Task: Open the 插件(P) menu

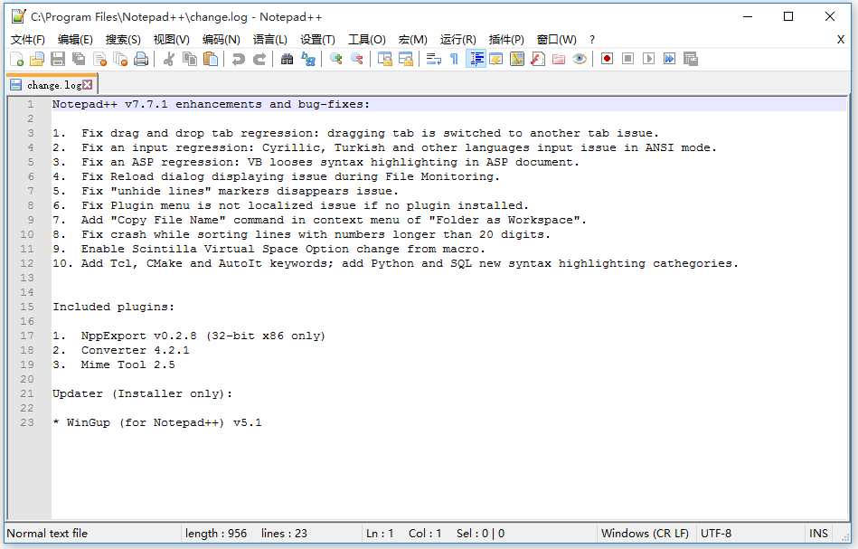Action: pos(506,40)
